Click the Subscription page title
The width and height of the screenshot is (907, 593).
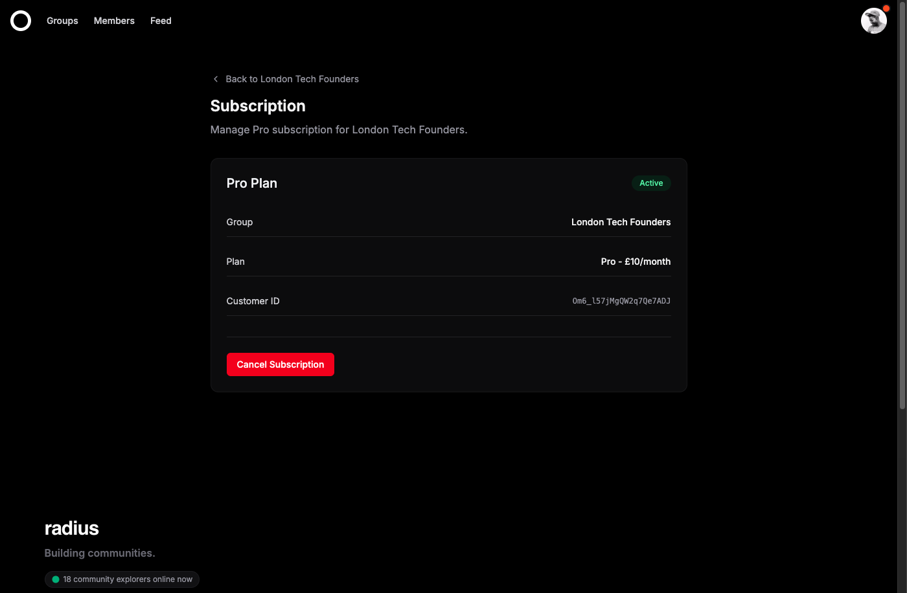click(257, 106)
